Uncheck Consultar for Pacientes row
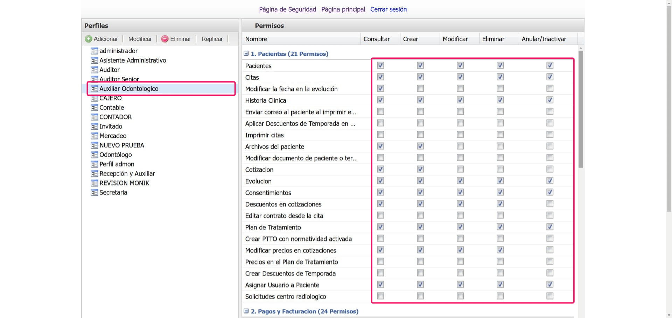Screen dimensions: 672x318 pos(380,65)
